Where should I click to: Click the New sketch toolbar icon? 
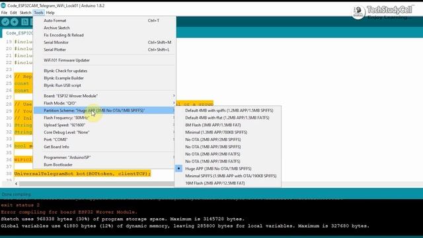24,22
